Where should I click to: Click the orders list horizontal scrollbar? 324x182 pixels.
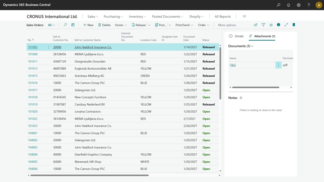click(x=90, y=175)
